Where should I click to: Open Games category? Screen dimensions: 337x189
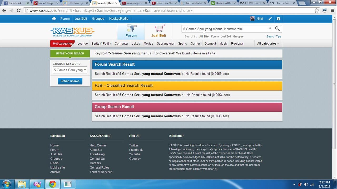(x=196, y=44)
